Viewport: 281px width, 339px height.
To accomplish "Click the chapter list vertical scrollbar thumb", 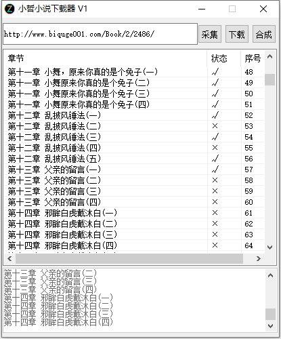I will pyautogui.click(x=269, y=79).
